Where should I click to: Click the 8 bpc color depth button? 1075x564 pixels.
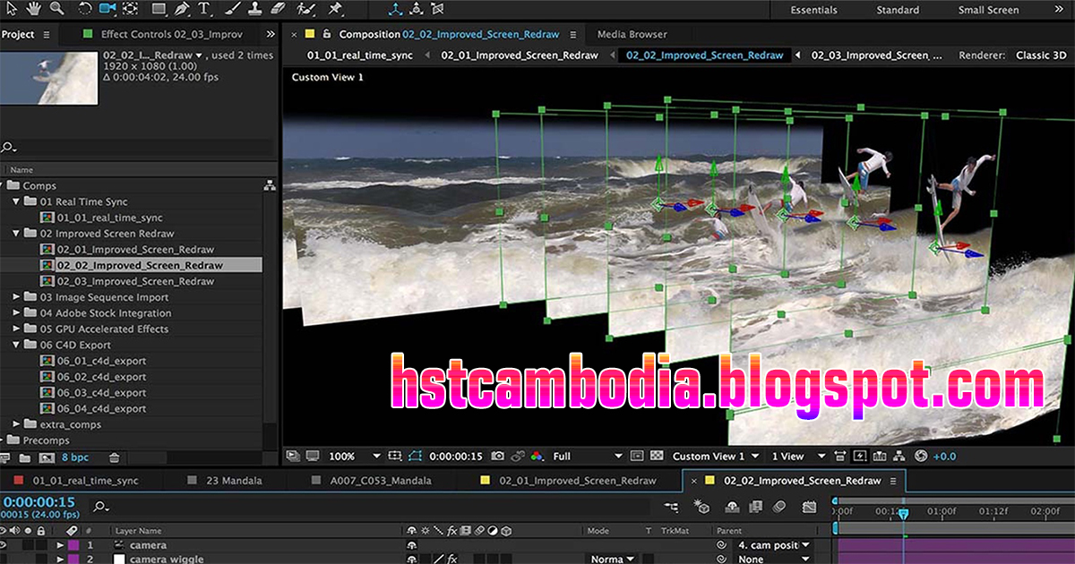pos(74,457)
